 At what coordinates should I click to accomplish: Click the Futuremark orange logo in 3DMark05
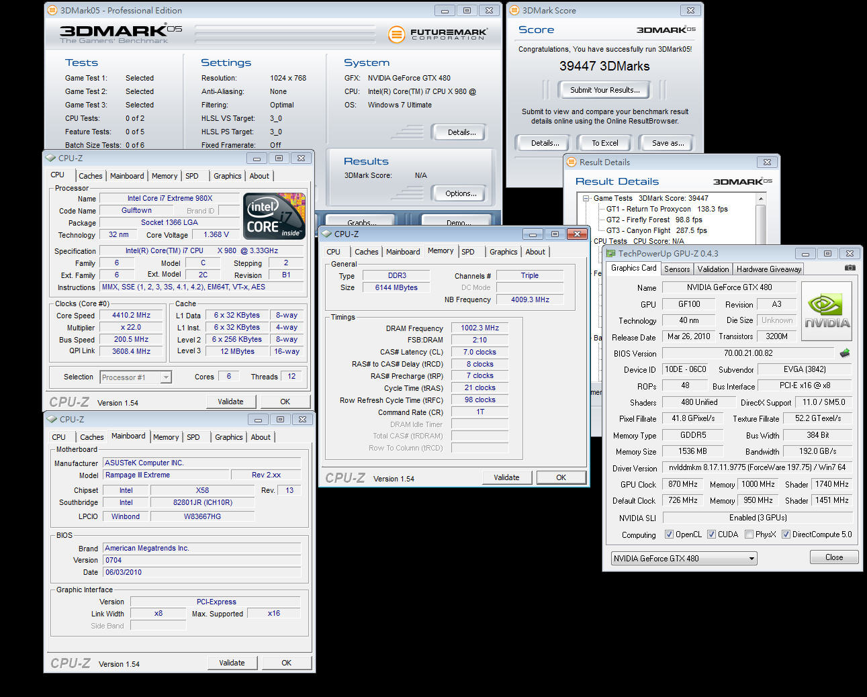coord(397,34)
